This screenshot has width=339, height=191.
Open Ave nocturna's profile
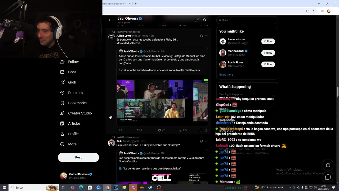tap(236, 40)
